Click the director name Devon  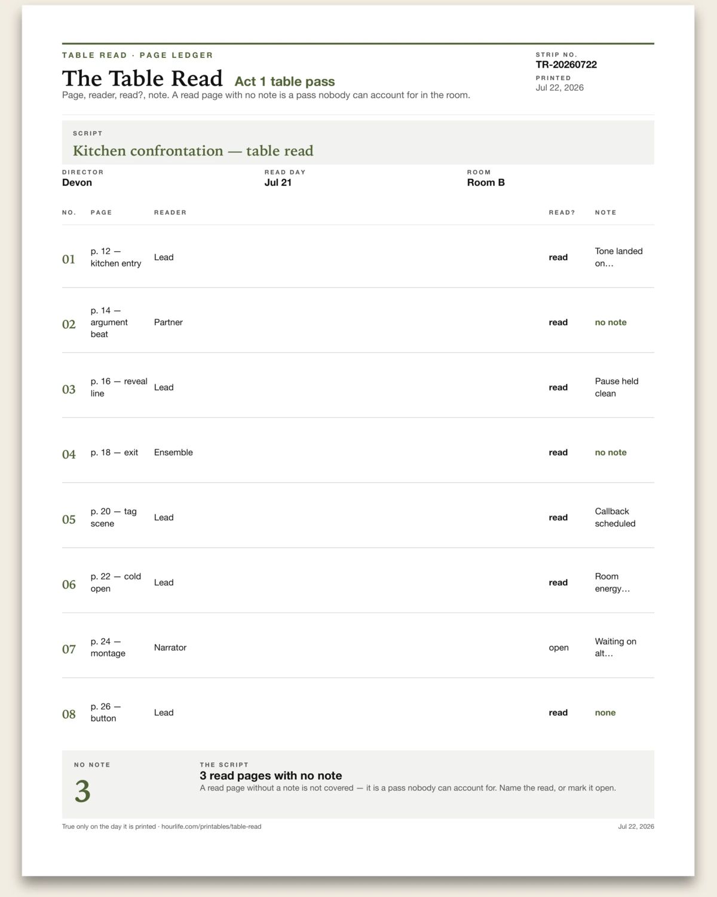click(77, 182)
